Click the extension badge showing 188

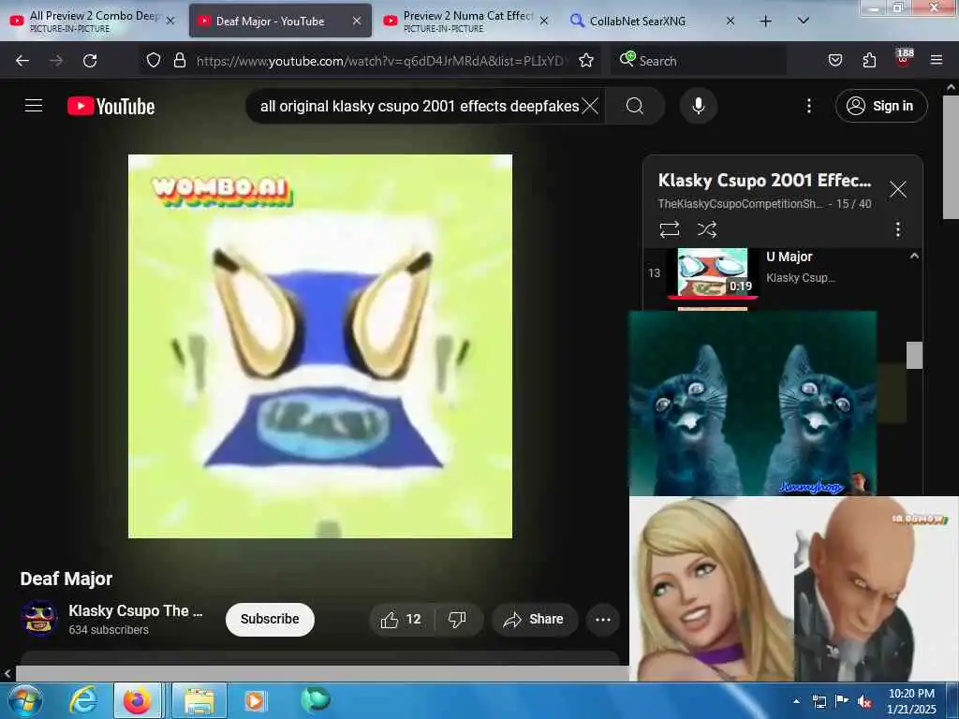point(904,58)
